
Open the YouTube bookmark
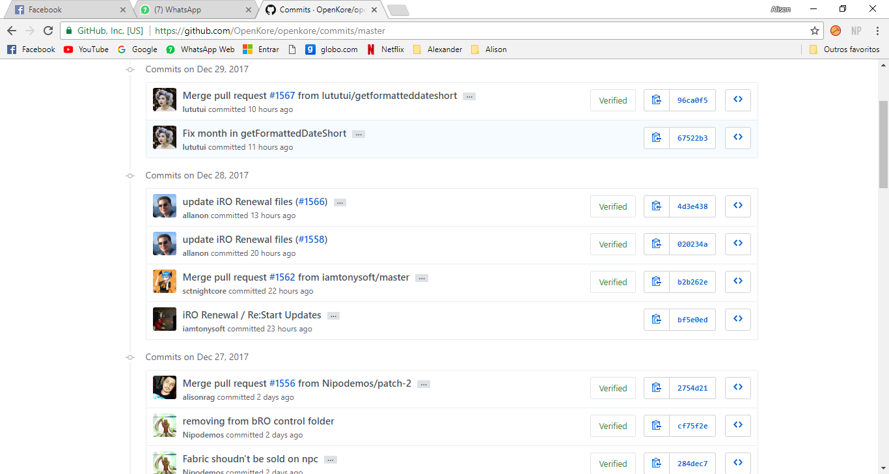tap(87, 49)
